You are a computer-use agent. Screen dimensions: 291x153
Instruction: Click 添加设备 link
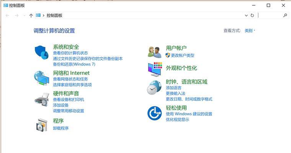pos(60,105)
